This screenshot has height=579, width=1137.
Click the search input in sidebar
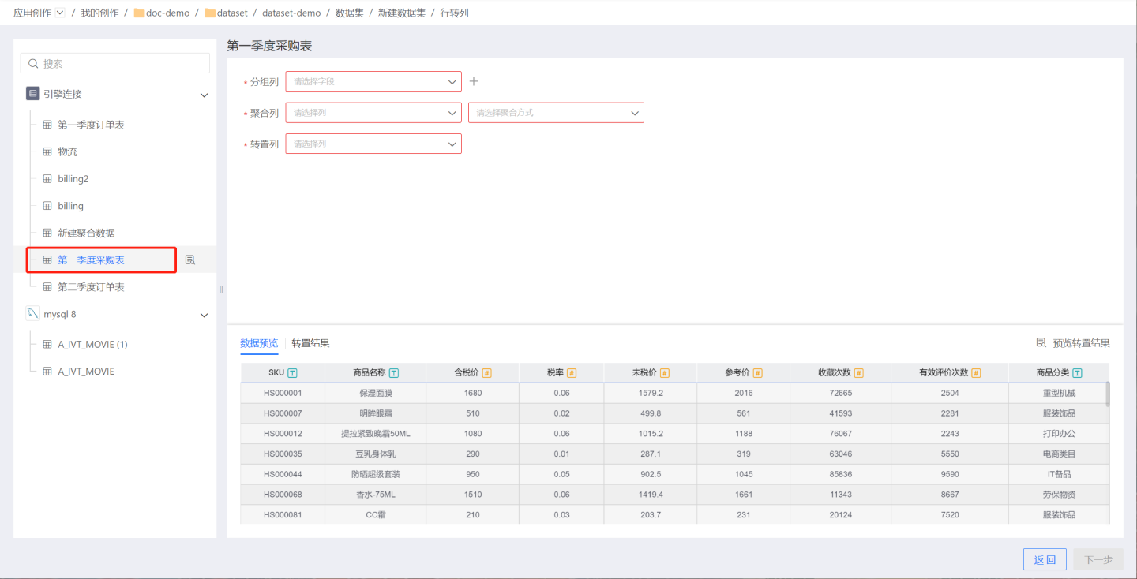pos(115,63)
